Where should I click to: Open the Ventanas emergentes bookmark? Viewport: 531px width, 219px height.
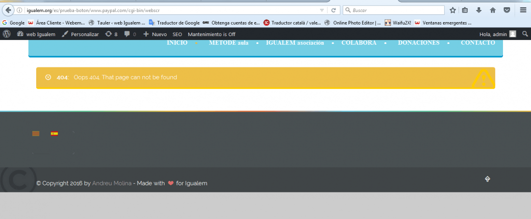coord(443,23)
